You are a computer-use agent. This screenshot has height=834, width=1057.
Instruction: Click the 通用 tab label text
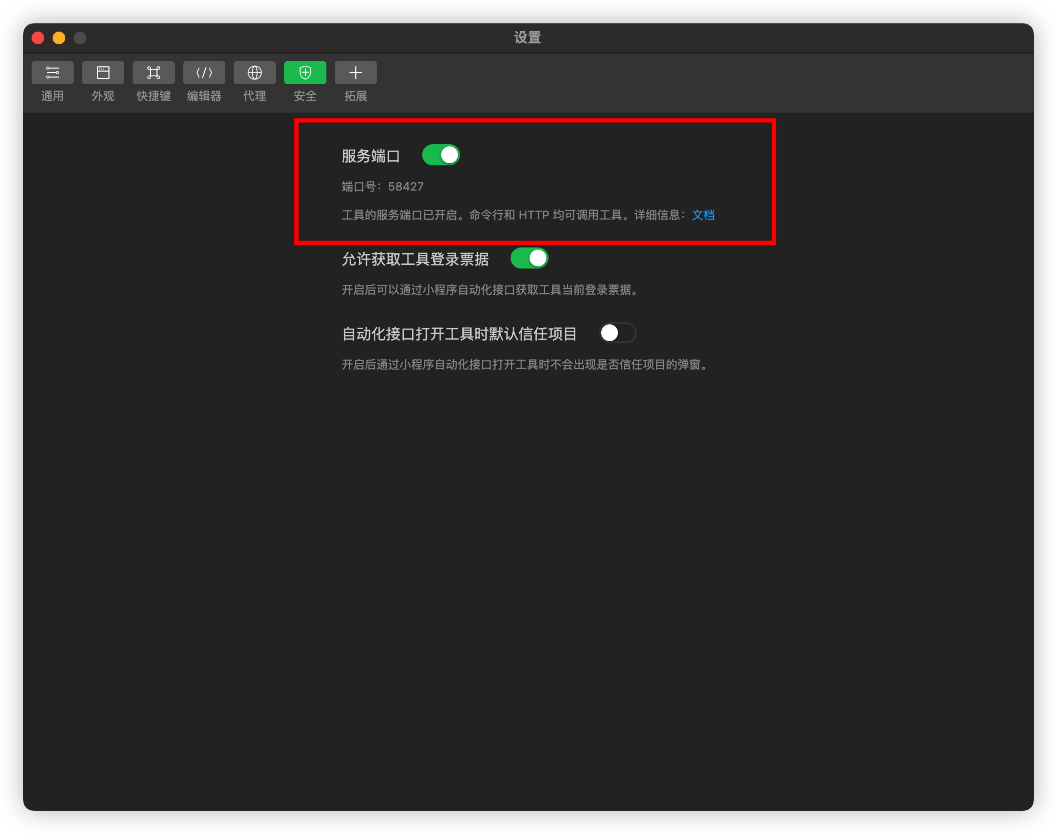point(53,96)
